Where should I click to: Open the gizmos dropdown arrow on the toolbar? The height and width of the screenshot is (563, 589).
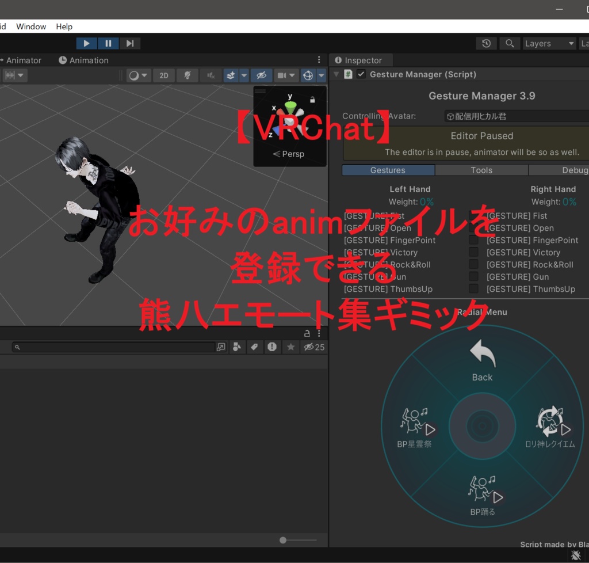(321, 75)
